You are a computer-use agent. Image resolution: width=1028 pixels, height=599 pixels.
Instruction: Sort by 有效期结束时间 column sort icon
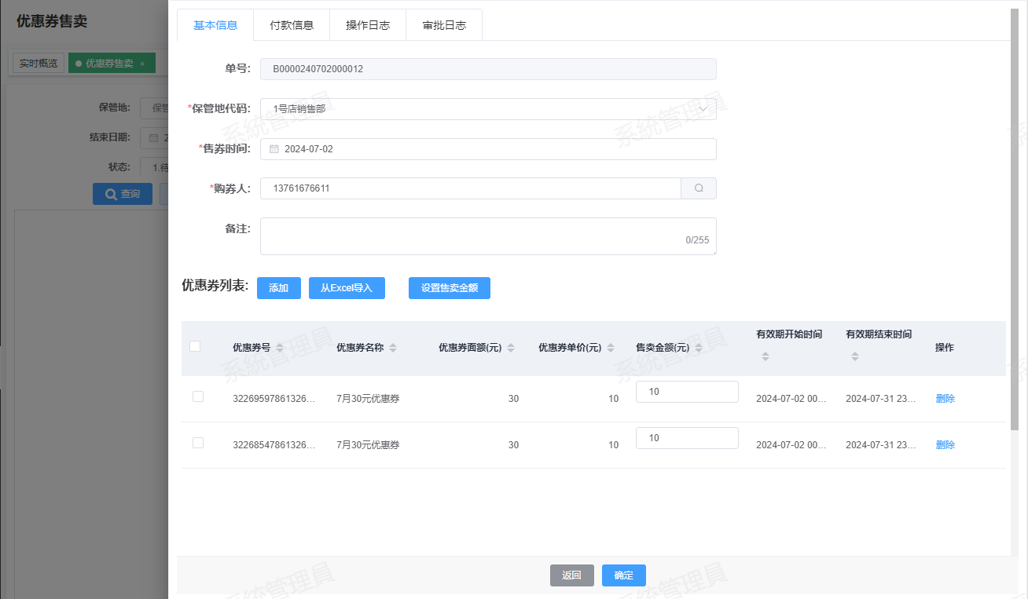point(855,356)
